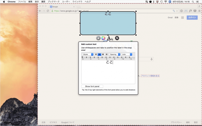202x126 pixels.
Task: Click the text font 'A' tool icon
Action: pos(109,38)
